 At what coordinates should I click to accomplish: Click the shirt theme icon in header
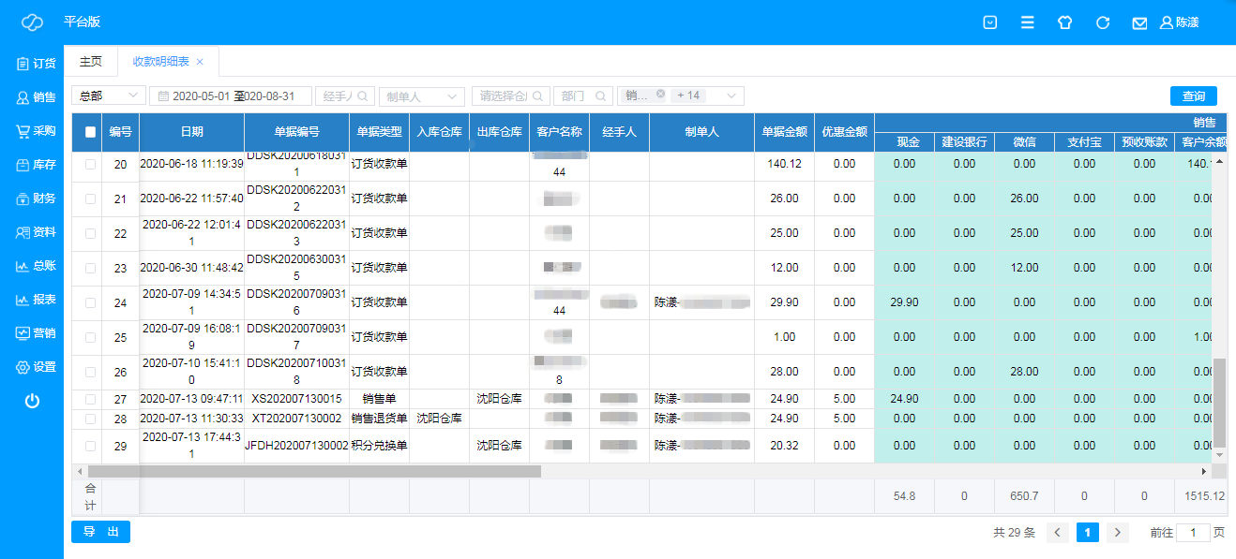[x=1064, y=22]
